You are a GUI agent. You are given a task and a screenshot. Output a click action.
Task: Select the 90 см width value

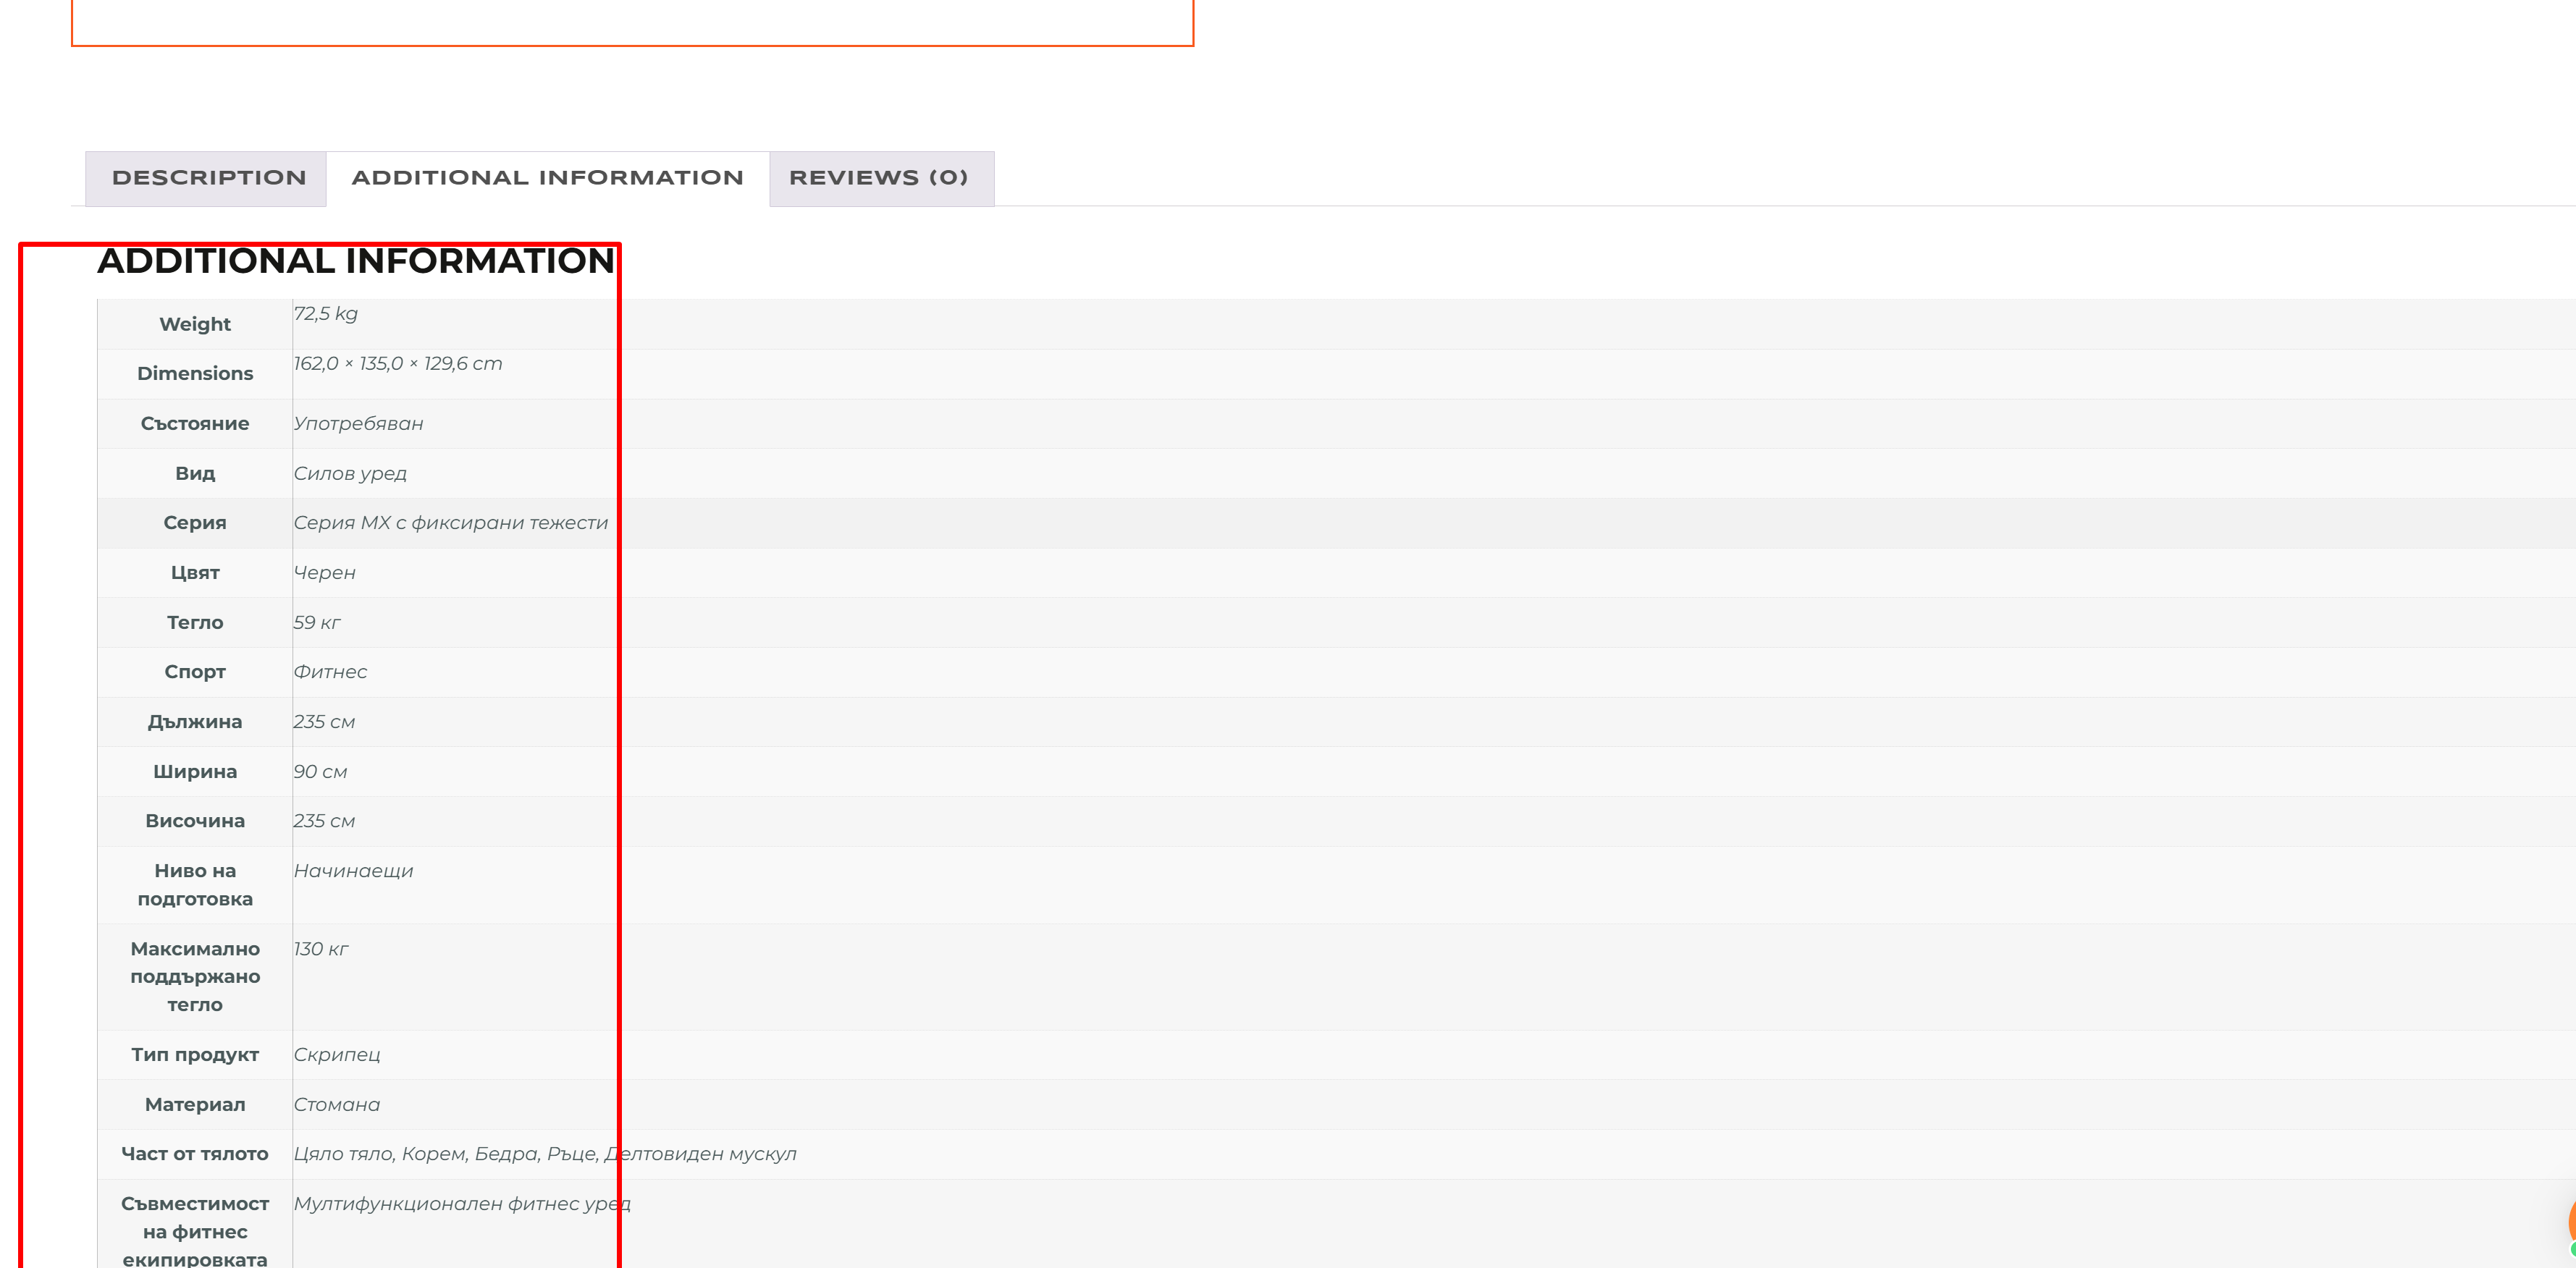320,771
